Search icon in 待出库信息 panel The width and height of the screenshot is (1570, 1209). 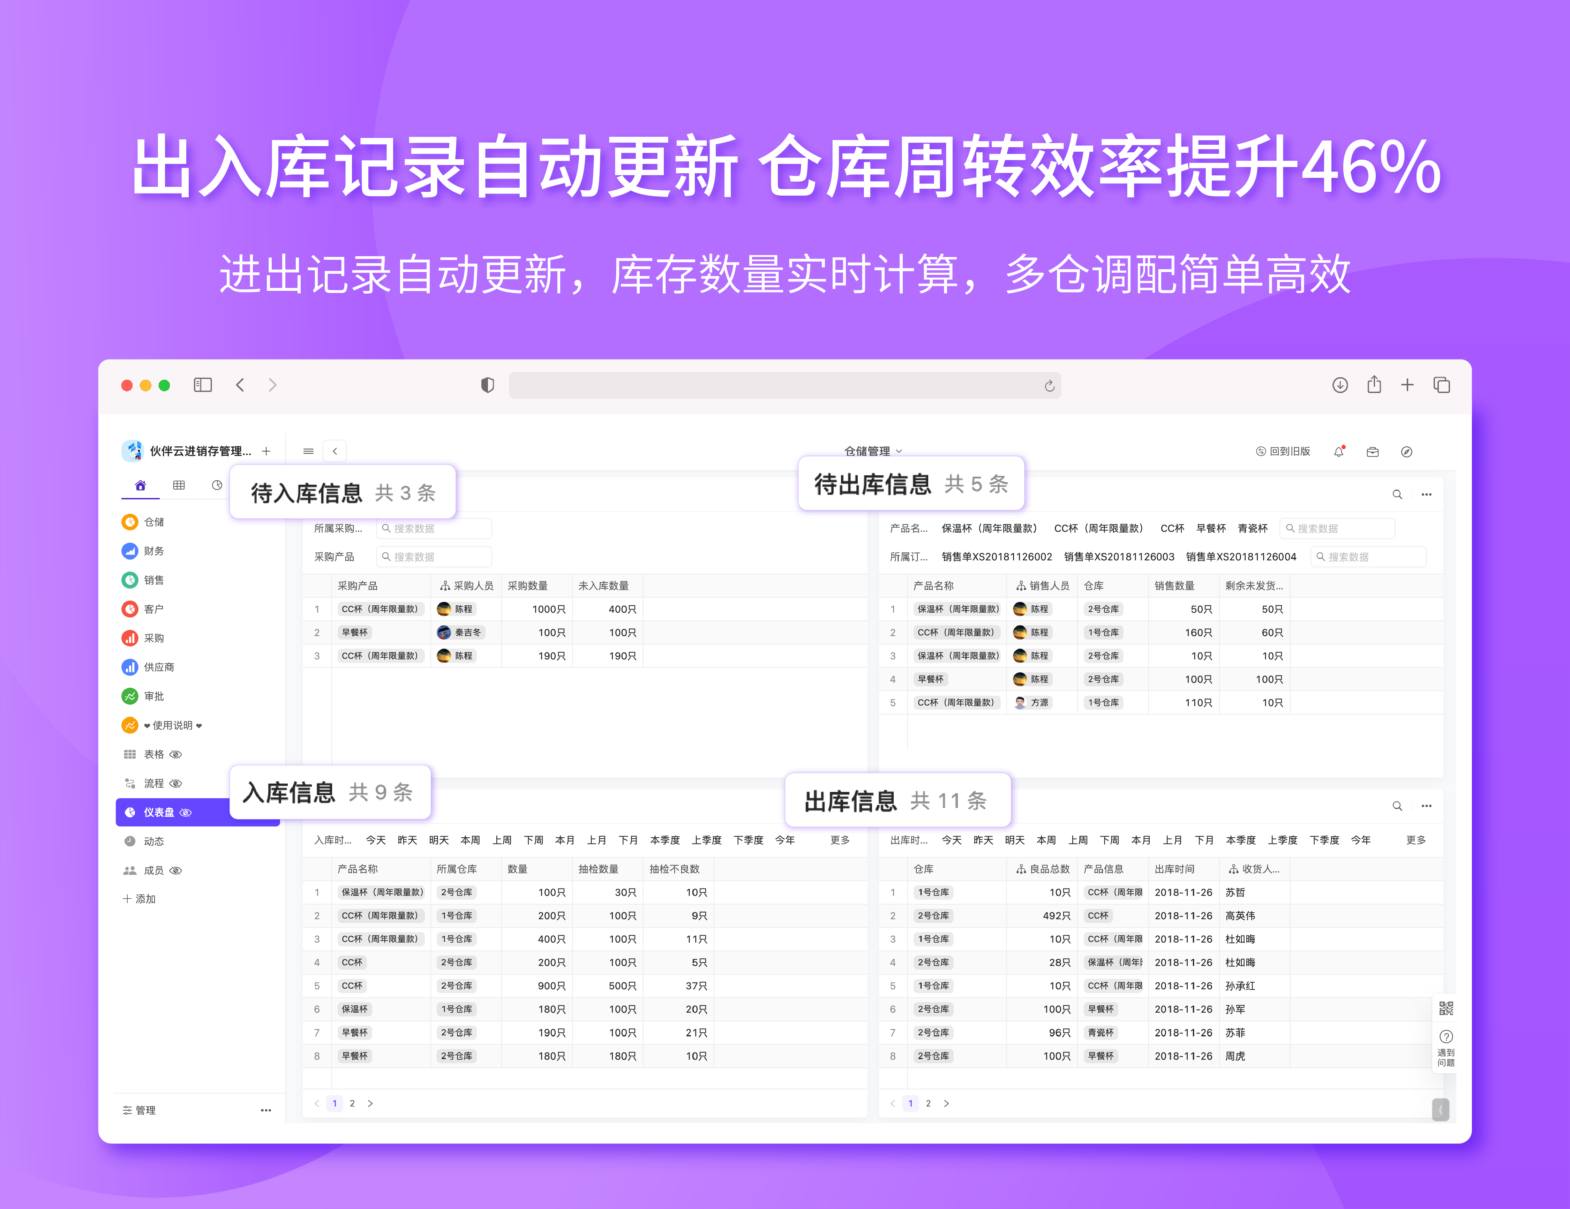[x=1397, y=494]
